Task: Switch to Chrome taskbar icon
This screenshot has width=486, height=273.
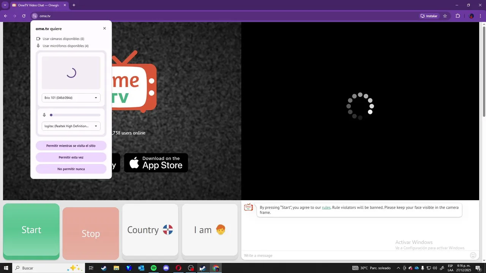Action: (216, 268)
